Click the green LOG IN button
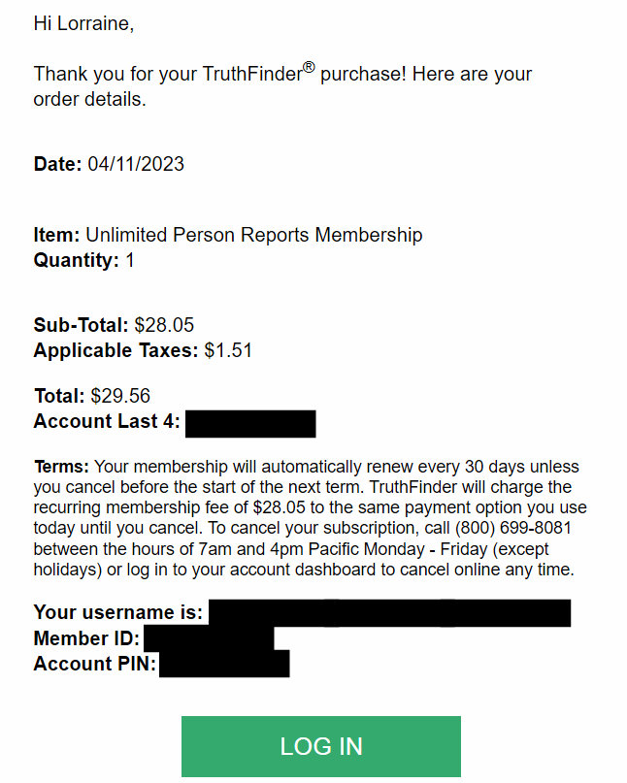 320,746
